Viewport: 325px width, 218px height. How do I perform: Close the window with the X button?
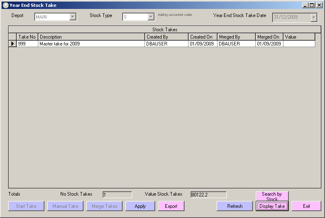319,5
